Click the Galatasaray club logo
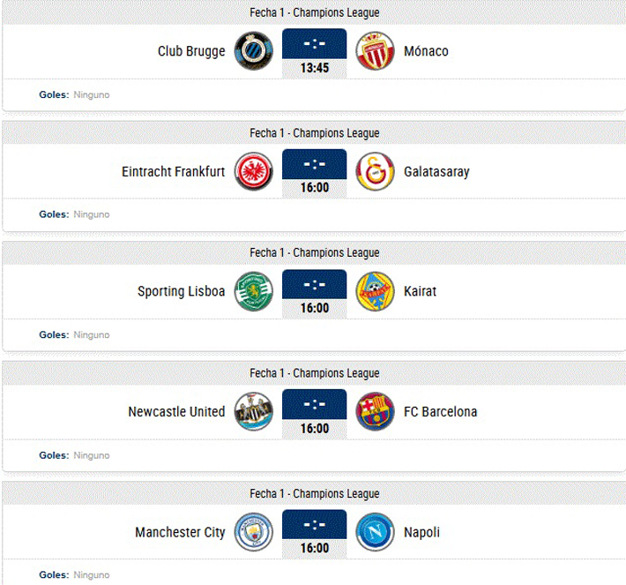Viewport: 626px width, 585px height. point(375,172)
